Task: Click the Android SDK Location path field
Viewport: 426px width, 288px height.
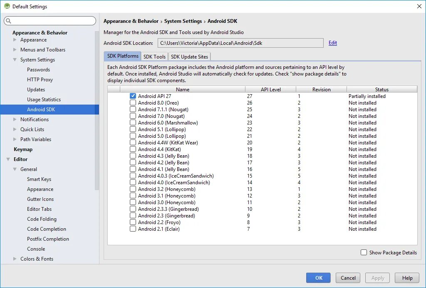Action: 240,43
